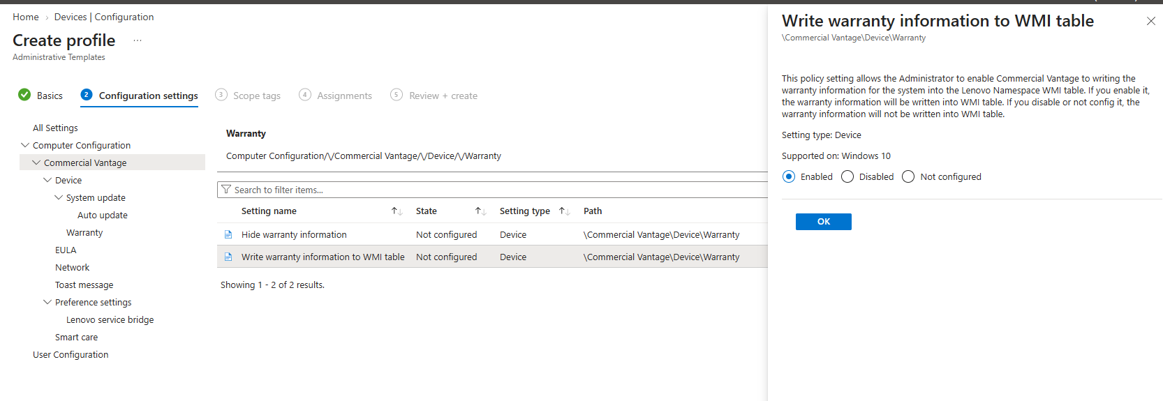Image resolution: width=1163 pixels, height=401 pixels.
Task: Select the Enabled radio button
Action: tap(789, 177)
